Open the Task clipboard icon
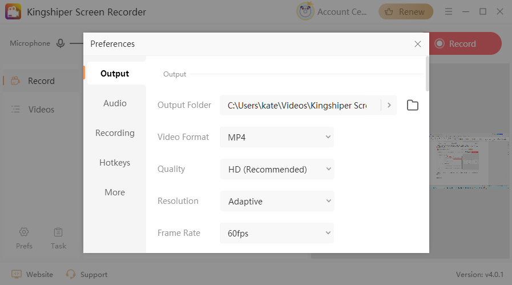The height and width of the screenshot is (285, 512). point(58,232)
